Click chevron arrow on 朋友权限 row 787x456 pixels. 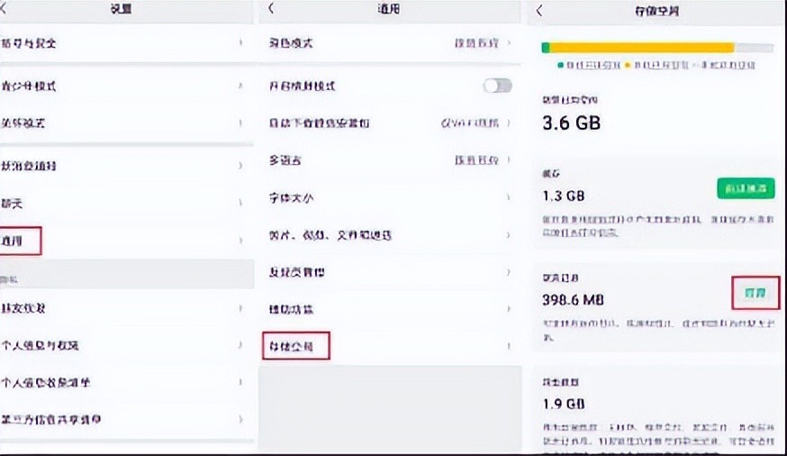(x=240, y=308)
